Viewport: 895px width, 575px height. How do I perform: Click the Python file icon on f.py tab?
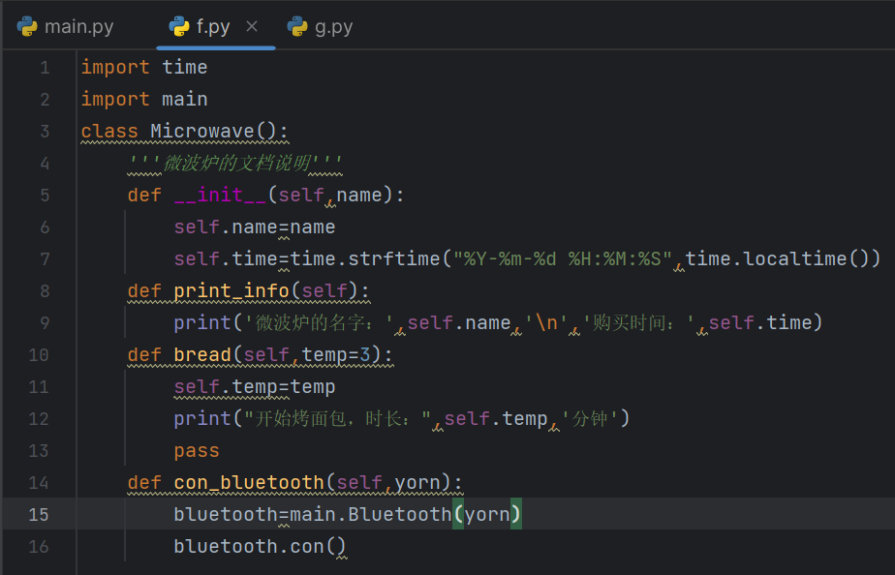179,26
